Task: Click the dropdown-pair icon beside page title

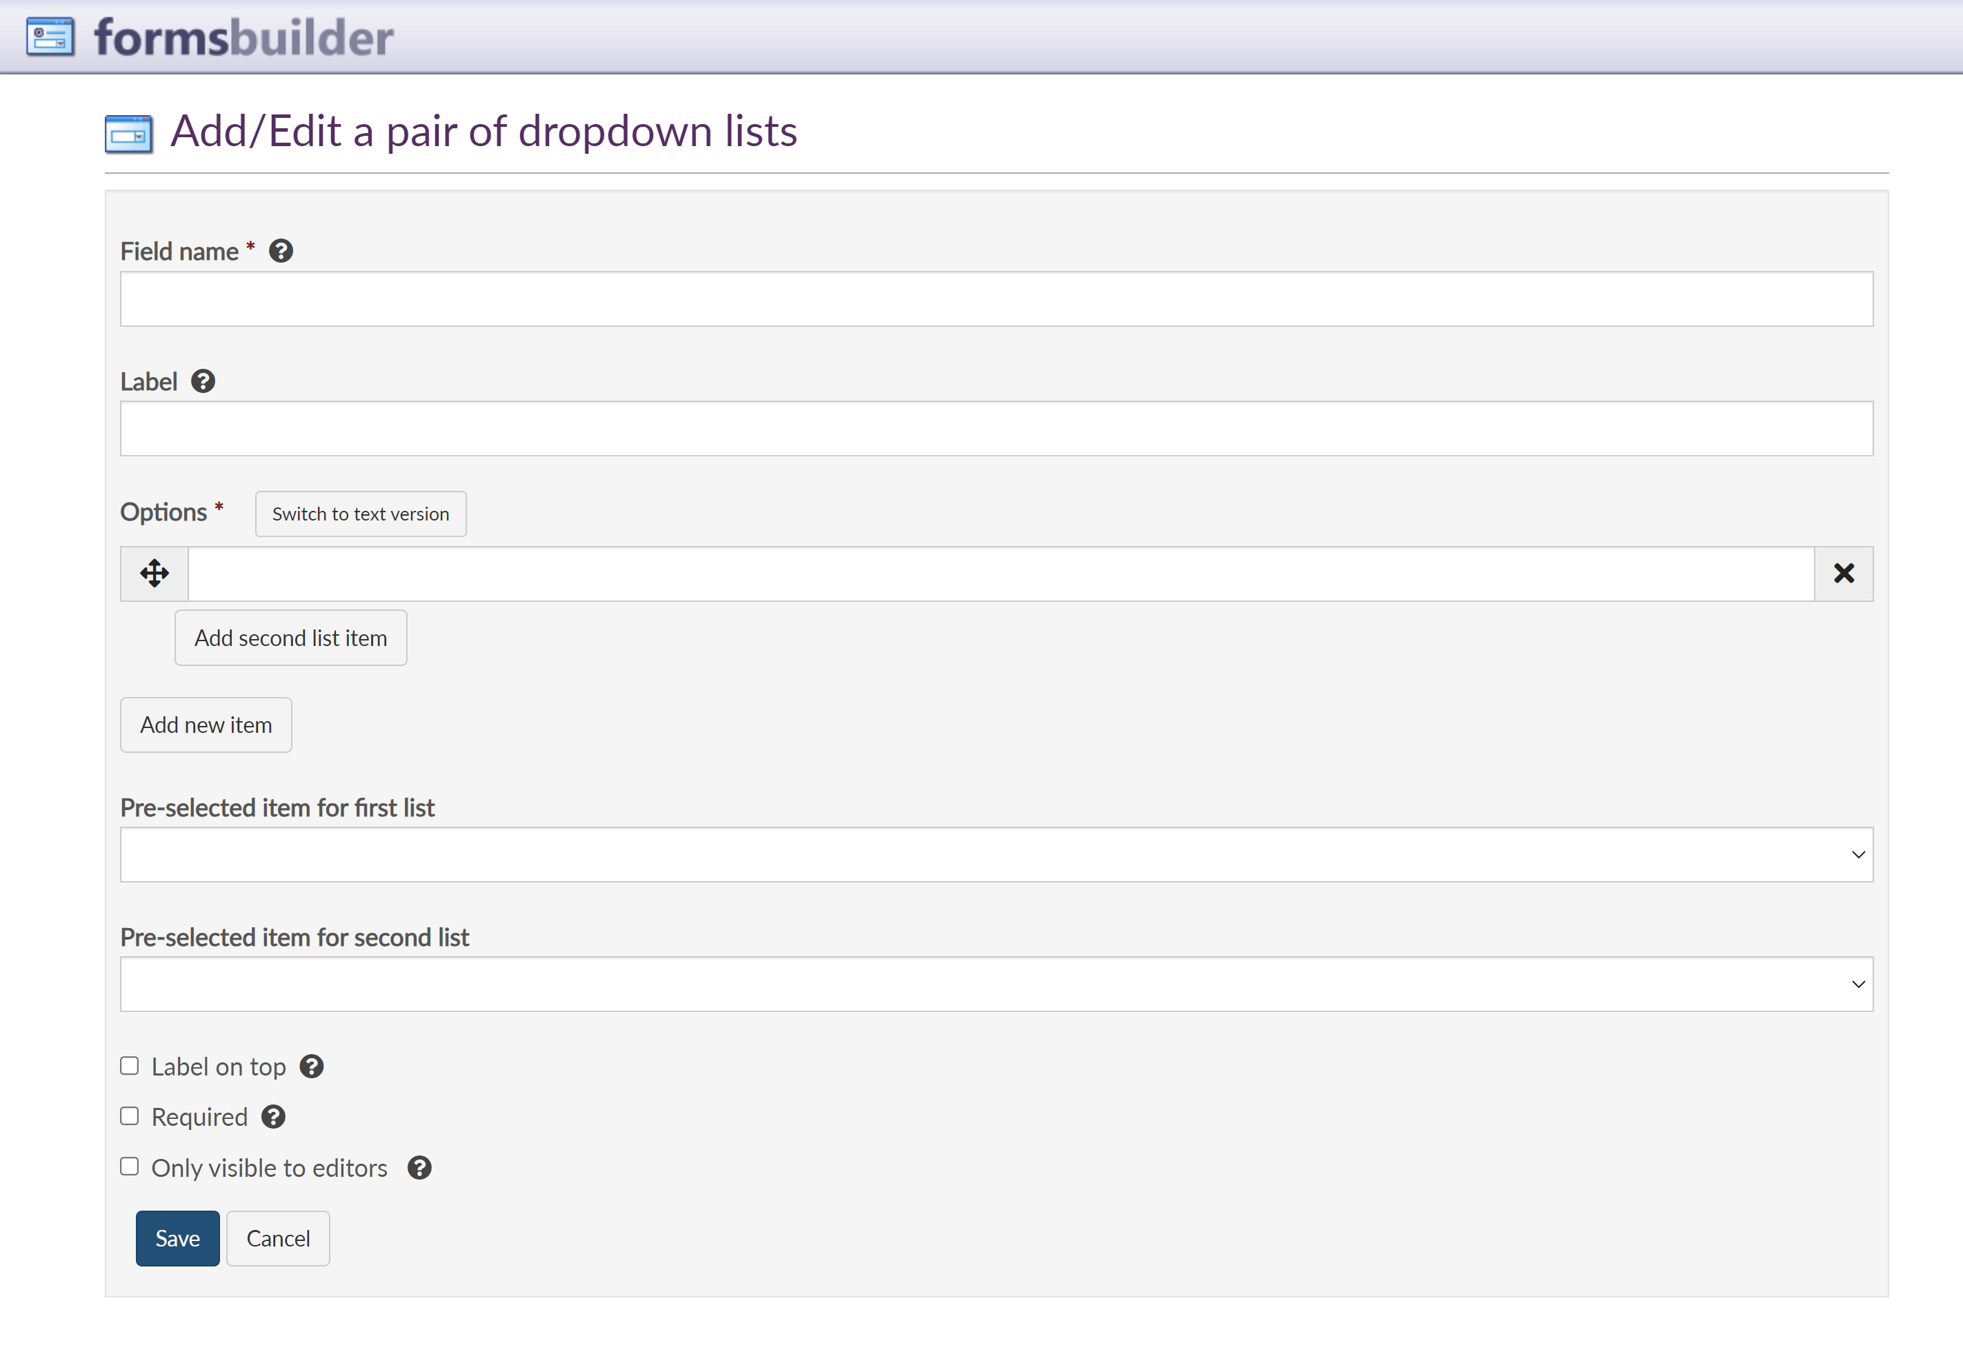Action: click(129, 134)
